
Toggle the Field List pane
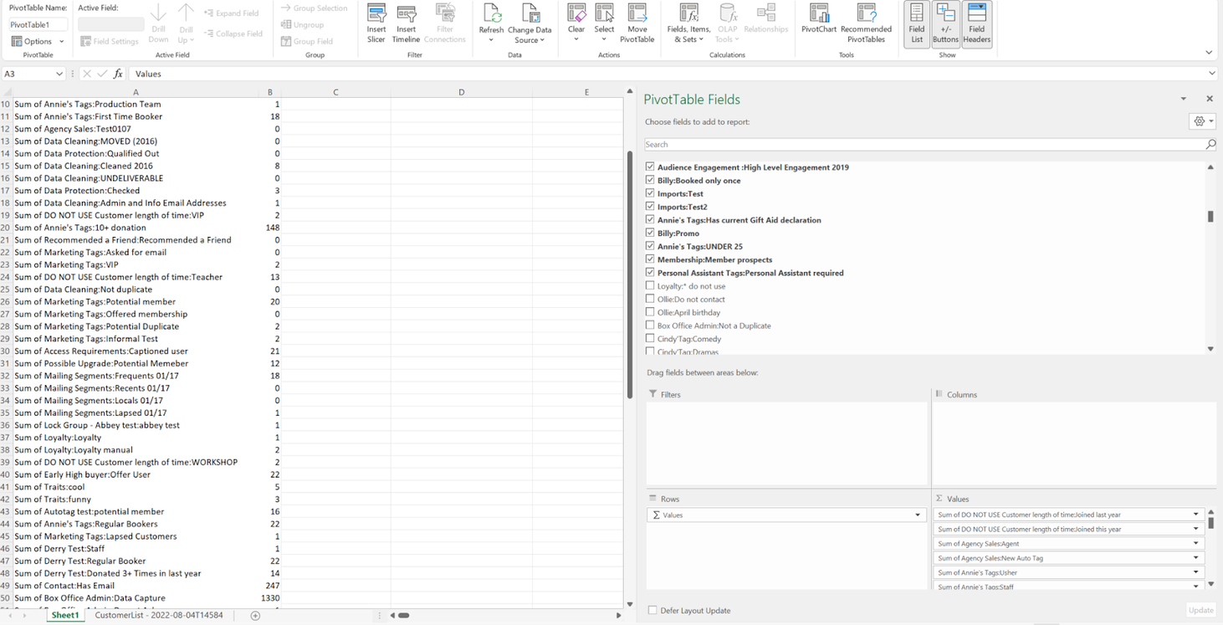917,23
